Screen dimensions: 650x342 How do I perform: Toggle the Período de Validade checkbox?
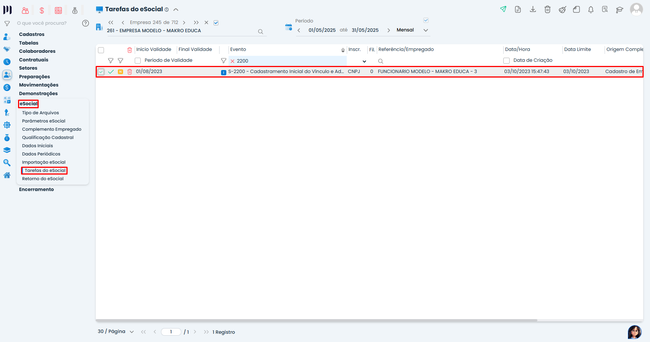click(x=138, y=61)
